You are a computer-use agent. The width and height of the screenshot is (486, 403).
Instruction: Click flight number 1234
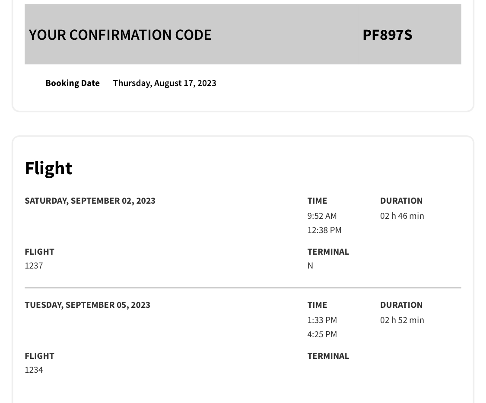coord(34,370)
